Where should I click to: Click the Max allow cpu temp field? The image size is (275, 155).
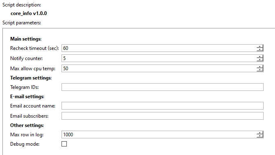click(159, 68)
